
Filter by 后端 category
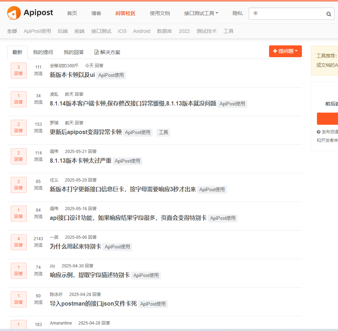coord(63,31)
